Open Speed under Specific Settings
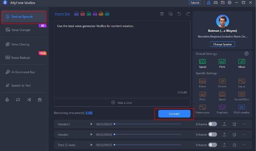 point(222,96)
